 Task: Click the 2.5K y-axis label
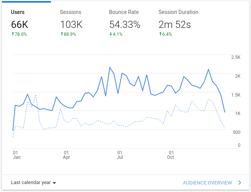pos(236,57)
